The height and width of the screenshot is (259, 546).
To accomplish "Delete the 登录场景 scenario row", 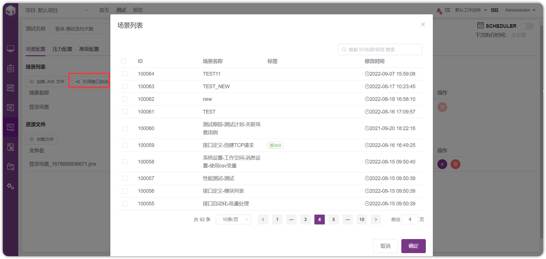I will click(442, 107).
